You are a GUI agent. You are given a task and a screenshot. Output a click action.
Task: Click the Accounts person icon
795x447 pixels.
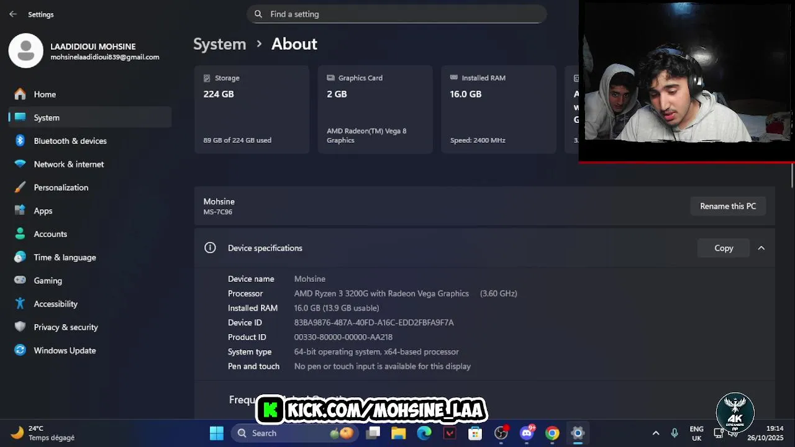(x=20, y=234)
